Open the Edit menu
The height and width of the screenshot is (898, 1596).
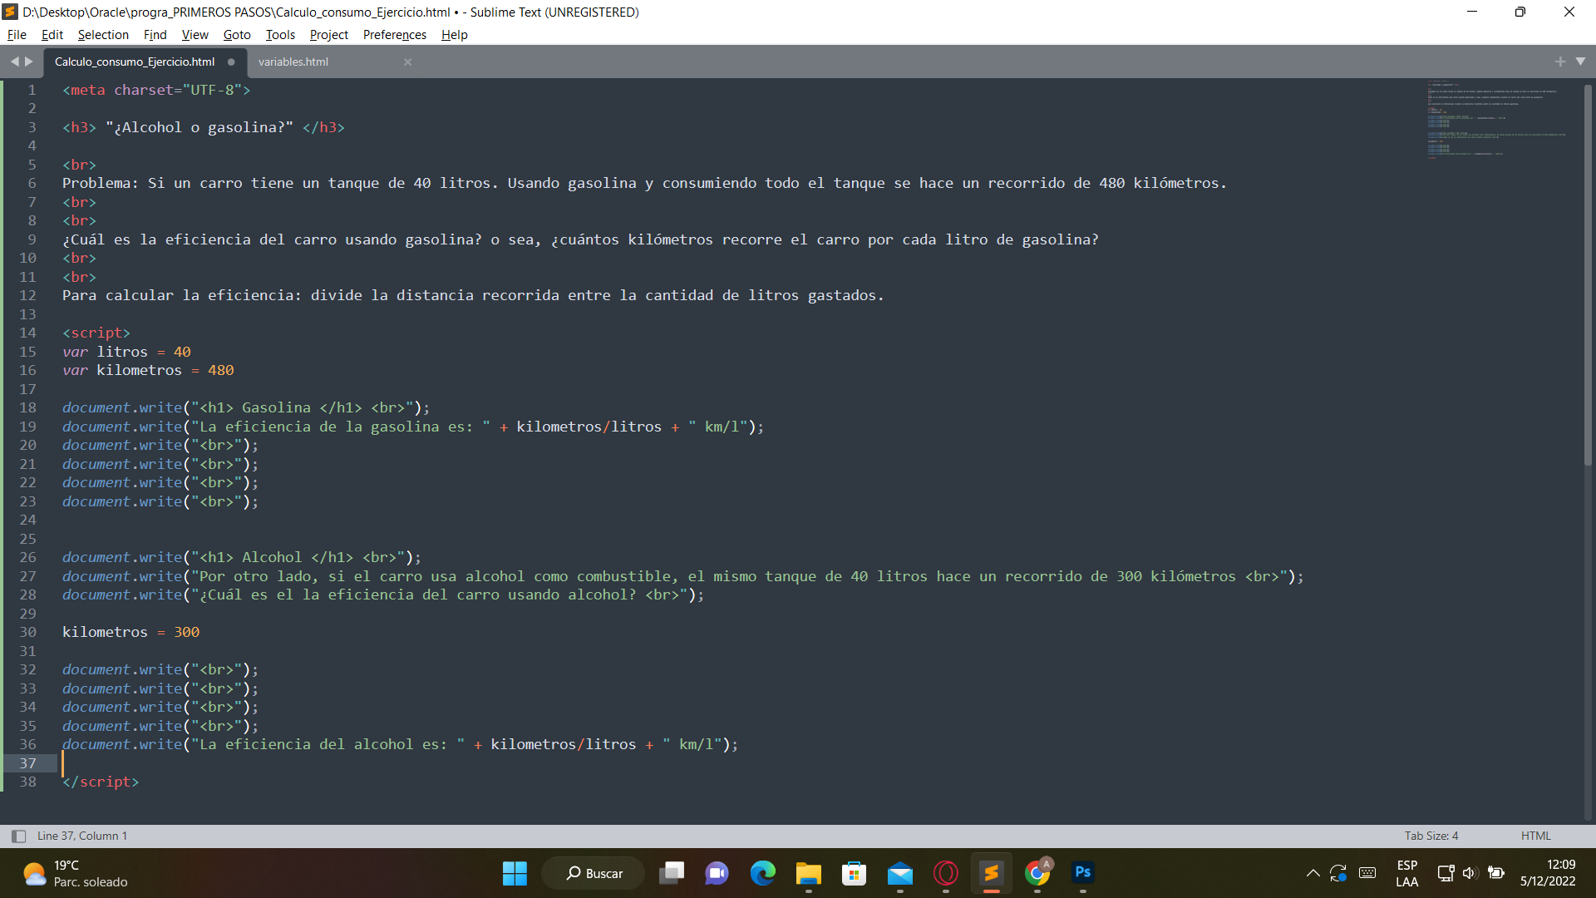click(x=52, y=35)
